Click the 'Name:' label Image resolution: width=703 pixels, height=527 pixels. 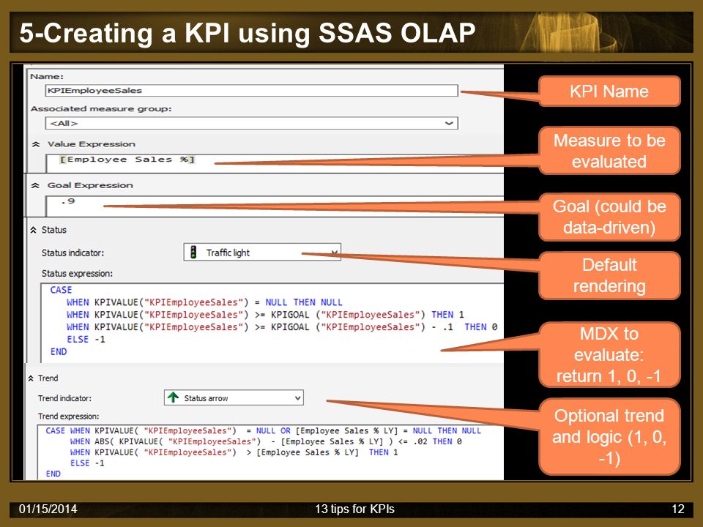pos(47,77)
